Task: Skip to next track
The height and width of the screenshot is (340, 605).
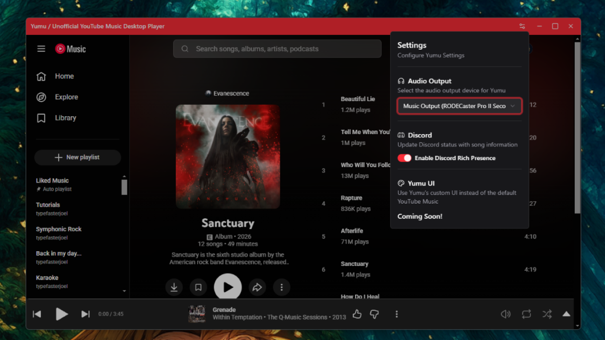Action: 86,314
